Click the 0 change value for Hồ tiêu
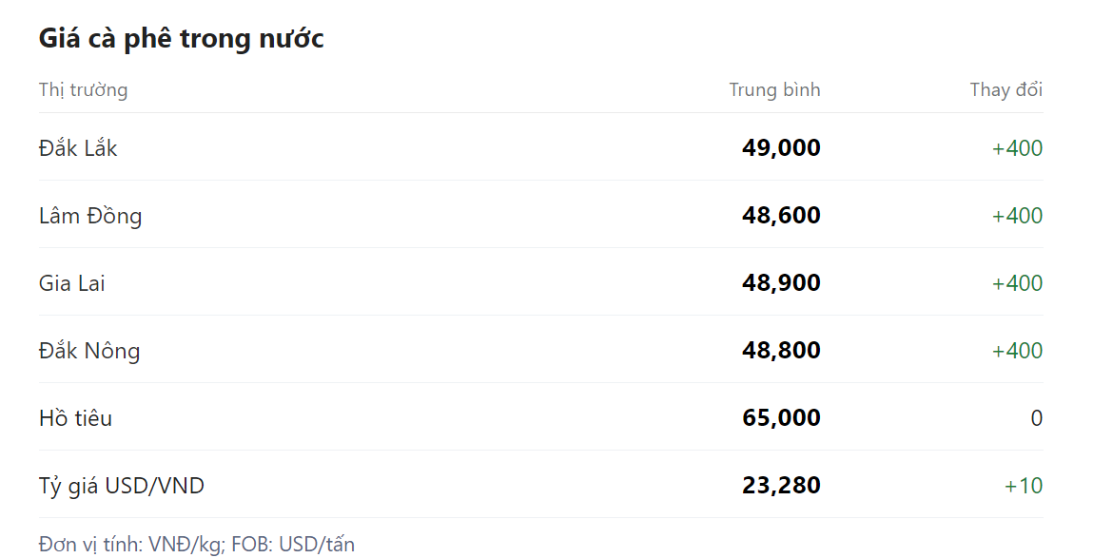The height and width of the screenshot is (558, 1113). pyautogui.click(x=1036, y=418)
